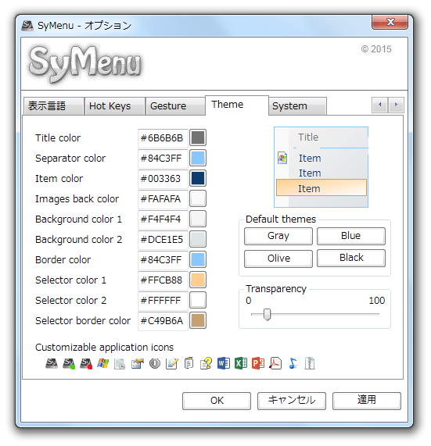
Task: Open Background color 2 swatch
Action: coord(198,239)
